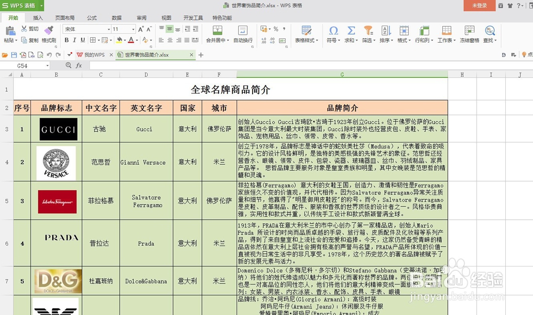
Task: Activate the Format Painter (格式刷) brush
Action: click(x=49, y=30)
